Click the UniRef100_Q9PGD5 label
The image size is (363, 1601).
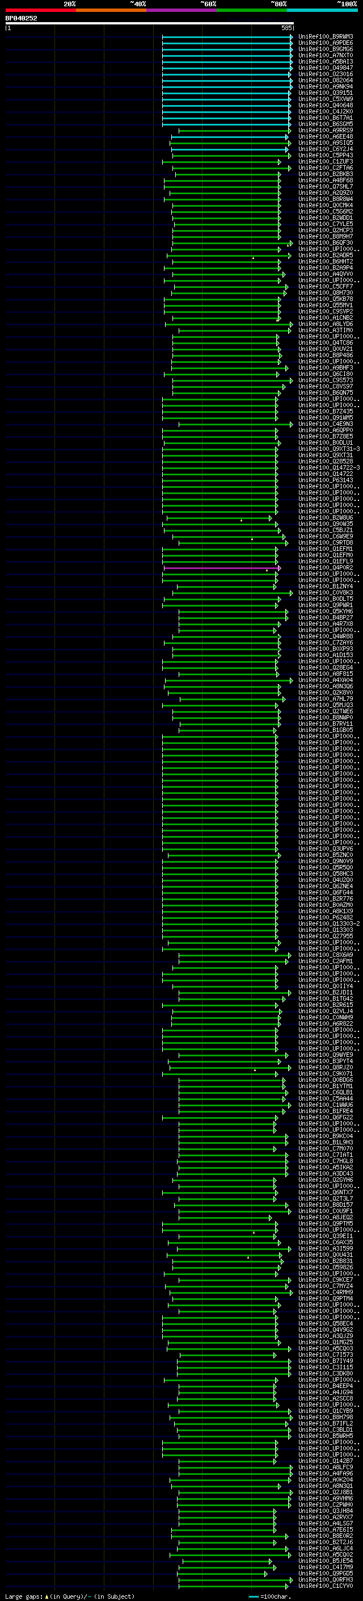point(326,1573)
